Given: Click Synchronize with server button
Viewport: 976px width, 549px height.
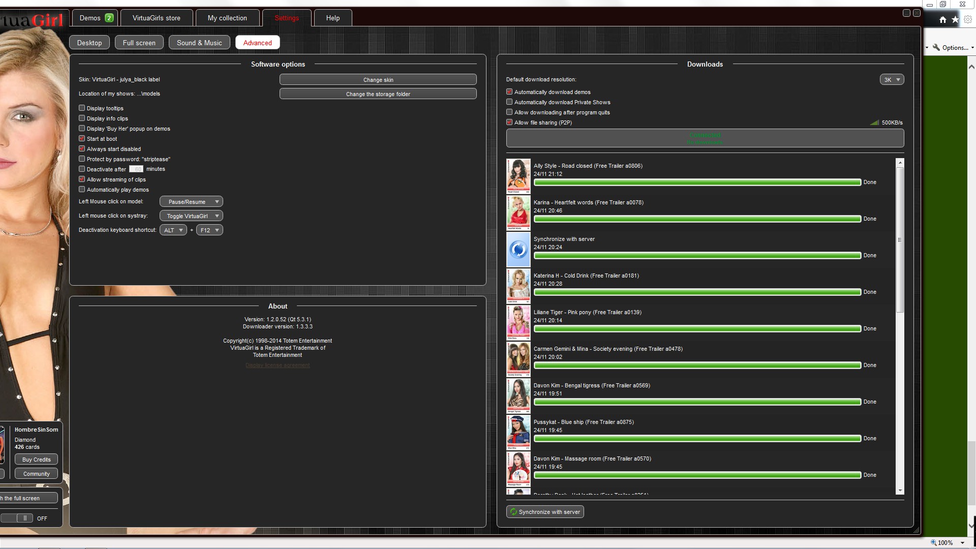Looking at the screenshot, I should coord(545,512).
